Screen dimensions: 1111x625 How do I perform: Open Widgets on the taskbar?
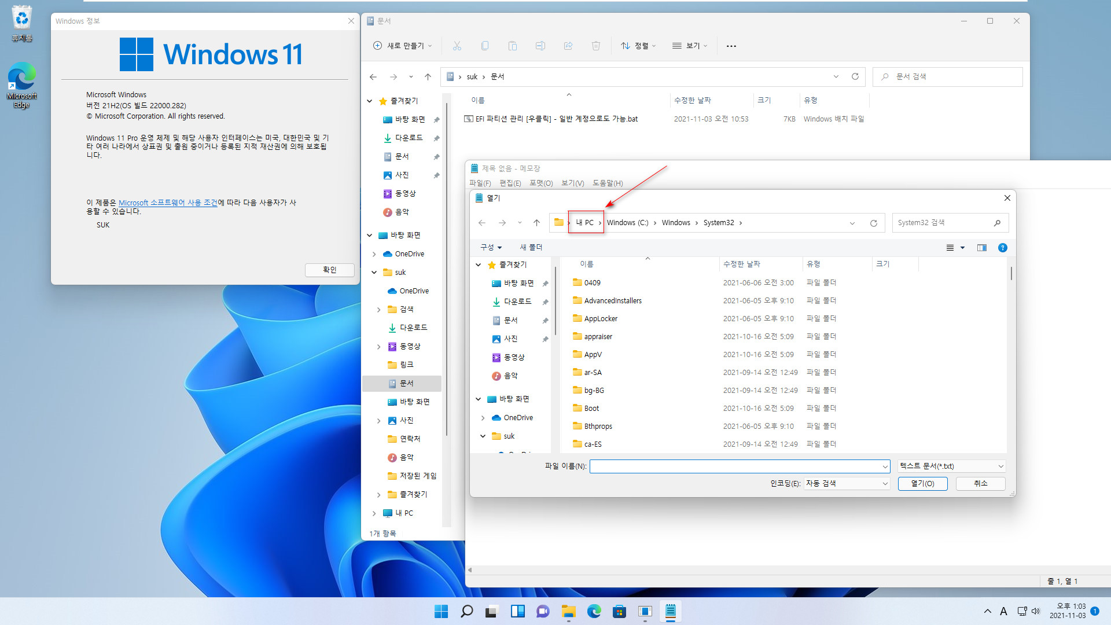pos(517,611)
